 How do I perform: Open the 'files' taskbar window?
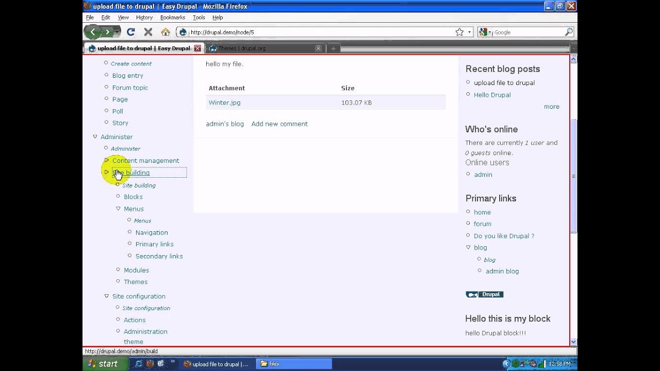[x=294, y=364]
